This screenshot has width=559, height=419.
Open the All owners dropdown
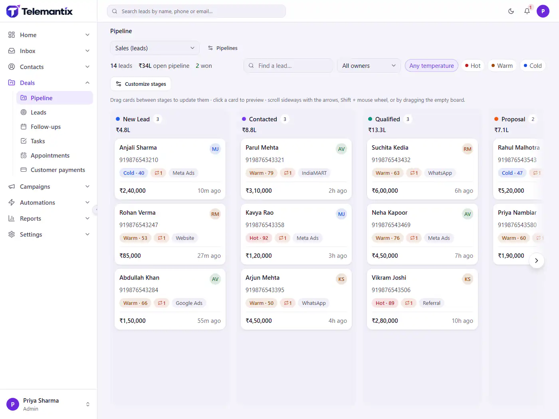click(x=369, y=66)
